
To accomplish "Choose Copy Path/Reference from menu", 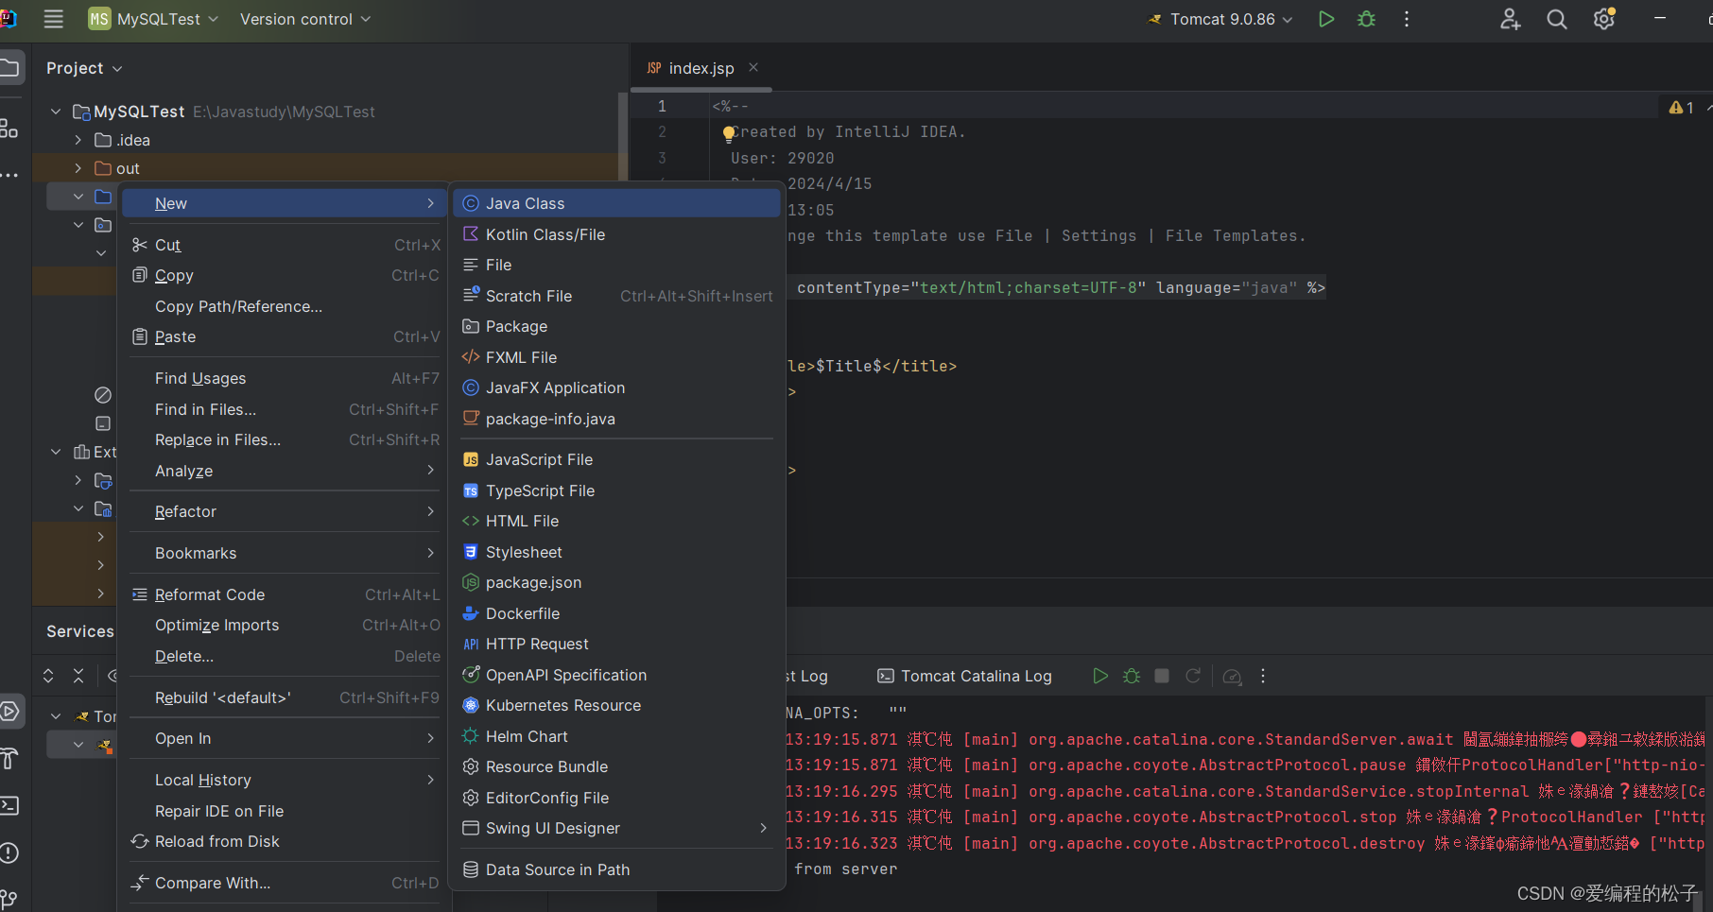I will [285, 306].
